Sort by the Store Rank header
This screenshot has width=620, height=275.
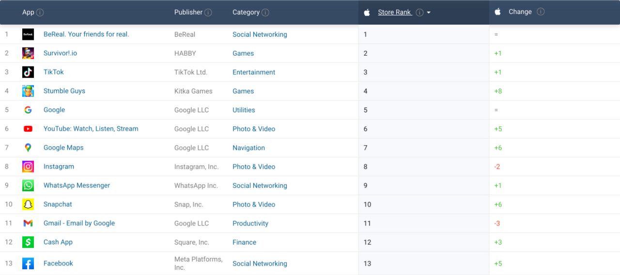pyautogui.click(x=394, y=13)
